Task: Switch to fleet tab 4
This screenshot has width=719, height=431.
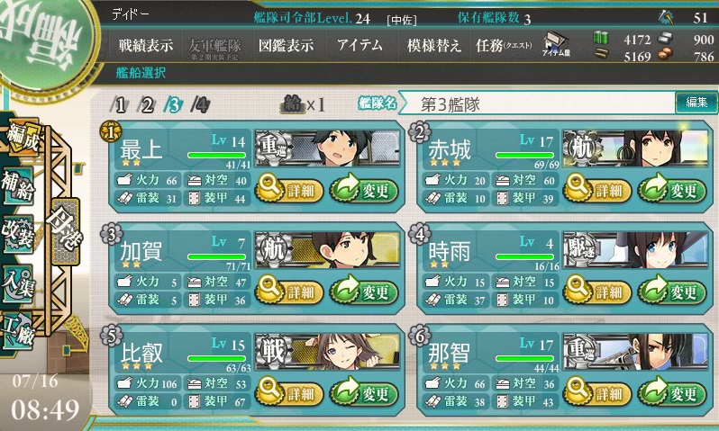Action: [200, 105]
